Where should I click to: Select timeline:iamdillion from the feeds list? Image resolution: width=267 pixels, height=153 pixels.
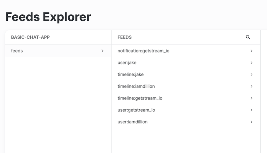[136, 86]
